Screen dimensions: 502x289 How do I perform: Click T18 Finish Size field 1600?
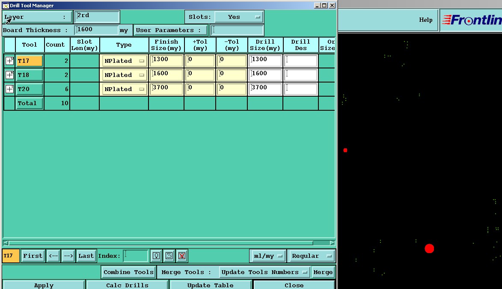coord(166,75)
